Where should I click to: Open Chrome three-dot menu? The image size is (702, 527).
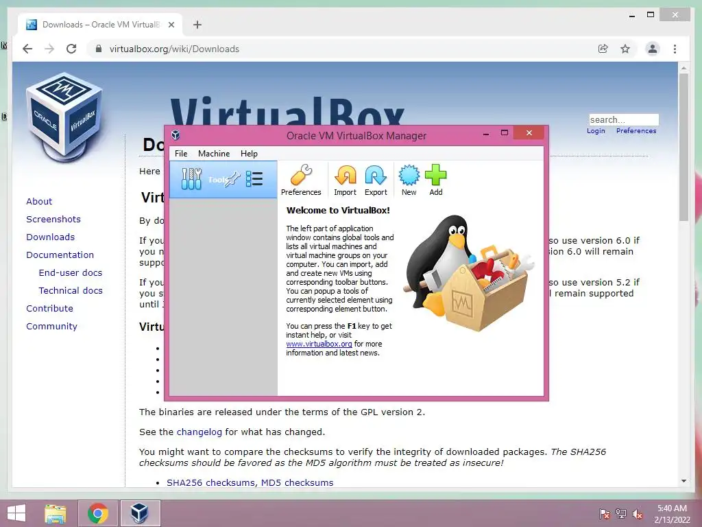(x=675, y=49)
